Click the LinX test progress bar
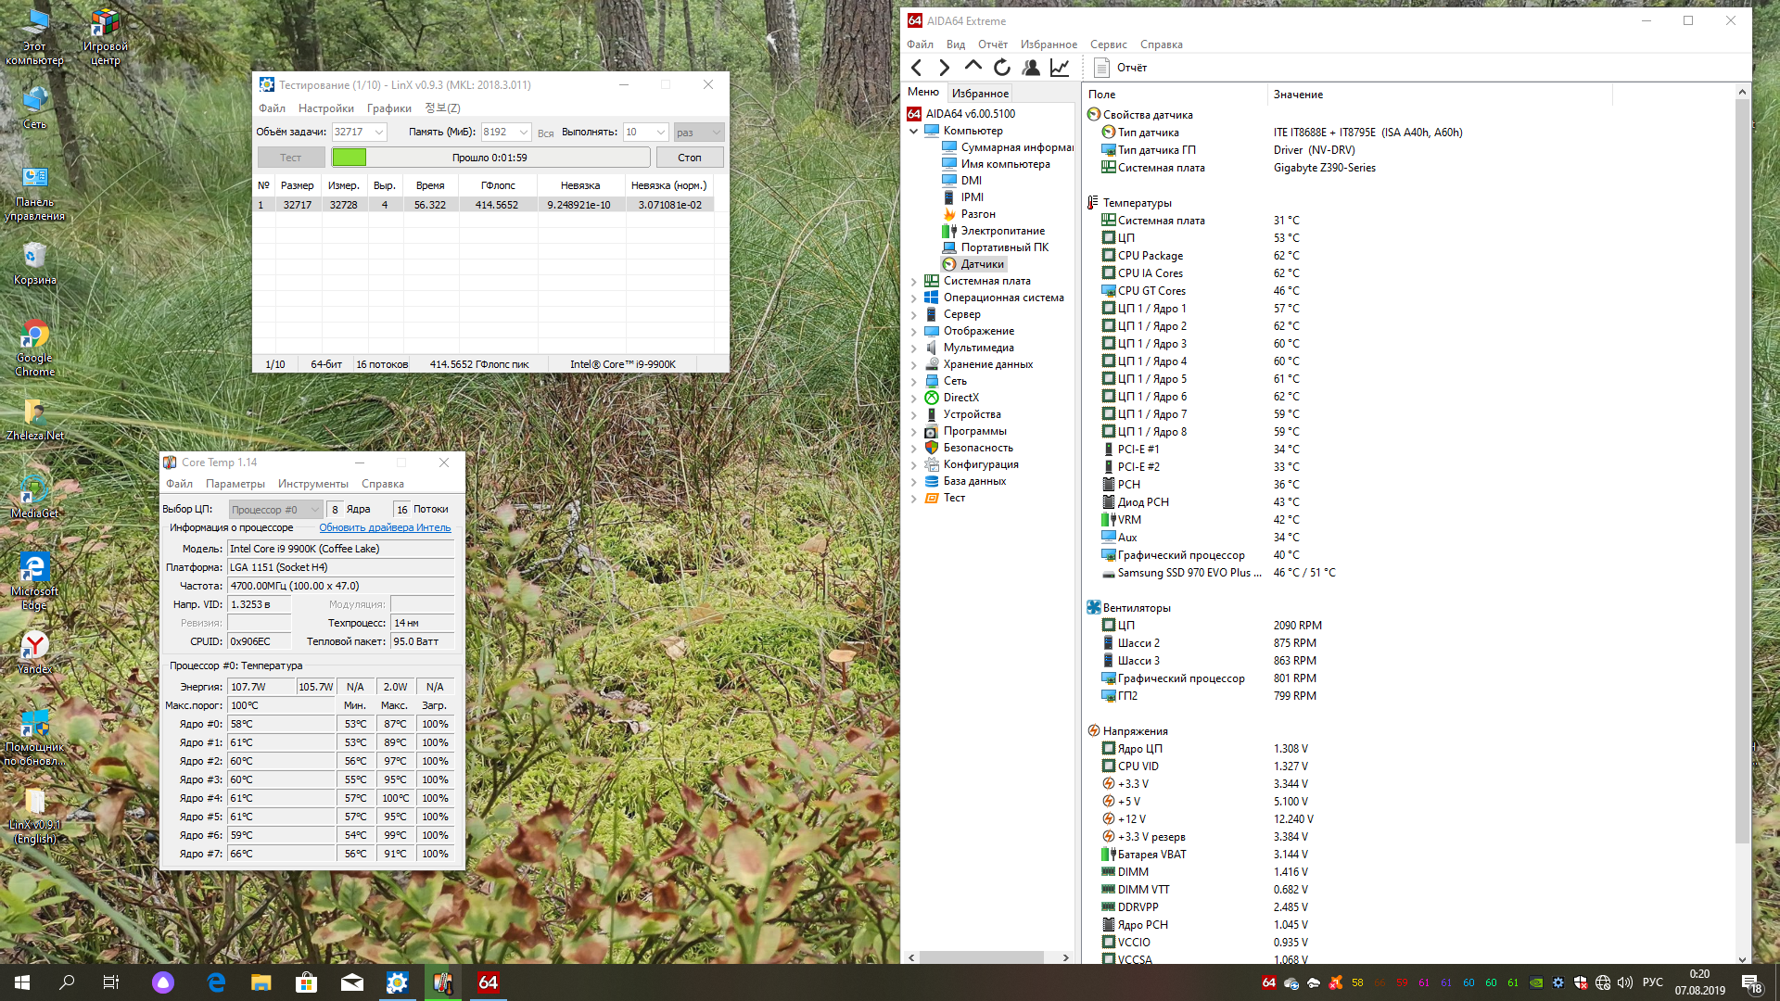The width and height of the screenshot is (1780, 1001). point(490,158)
